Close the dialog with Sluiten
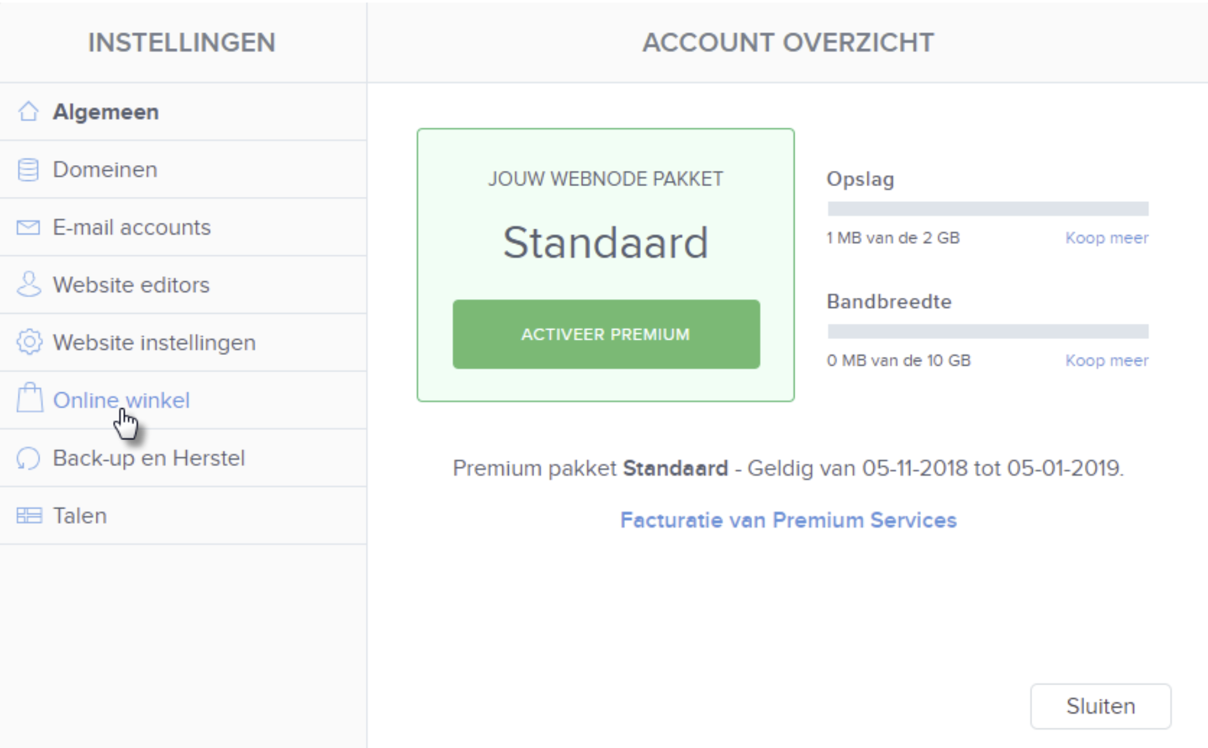Viewport: 1208px width, 748px height. [1100, 705]
